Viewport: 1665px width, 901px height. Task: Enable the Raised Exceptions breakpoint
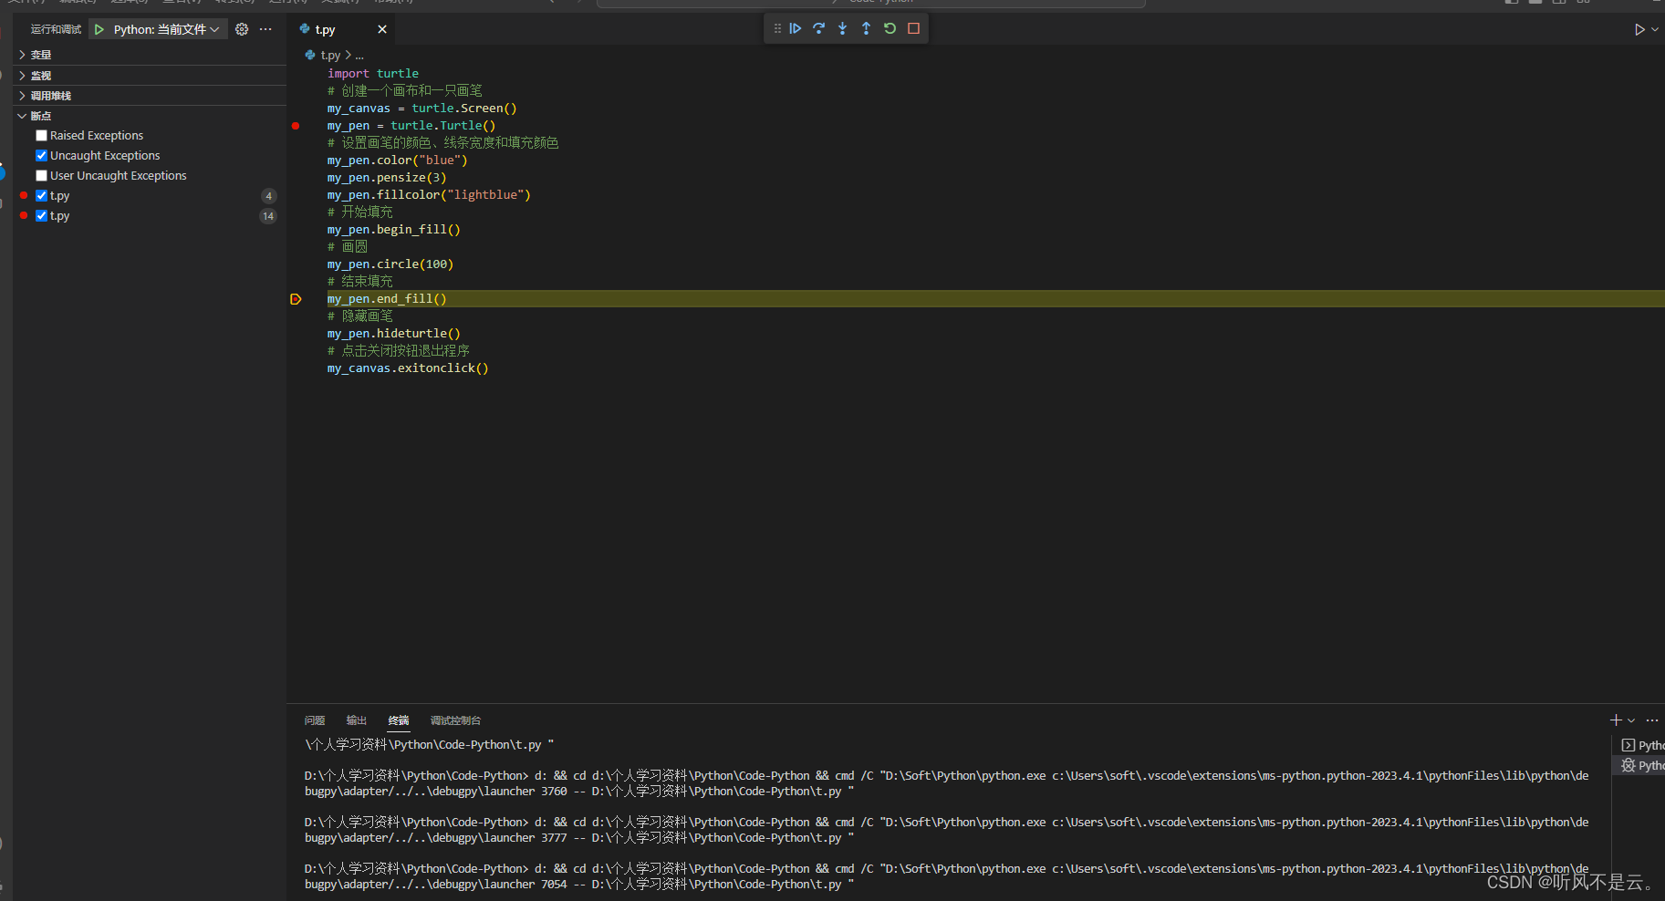click(41, 135)
